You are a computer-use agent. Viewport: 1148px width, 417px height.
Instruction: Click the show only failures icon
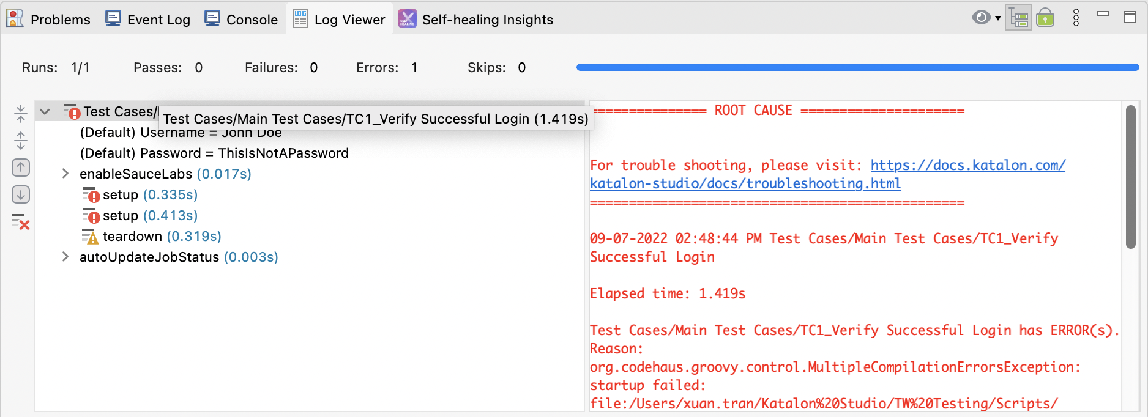21,222
